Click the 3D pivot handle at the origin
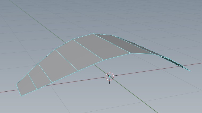The image size is (202, 113). 110,76
